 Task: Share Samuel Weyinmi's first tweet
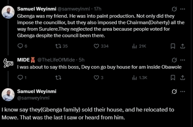click(x=183, y=46)
